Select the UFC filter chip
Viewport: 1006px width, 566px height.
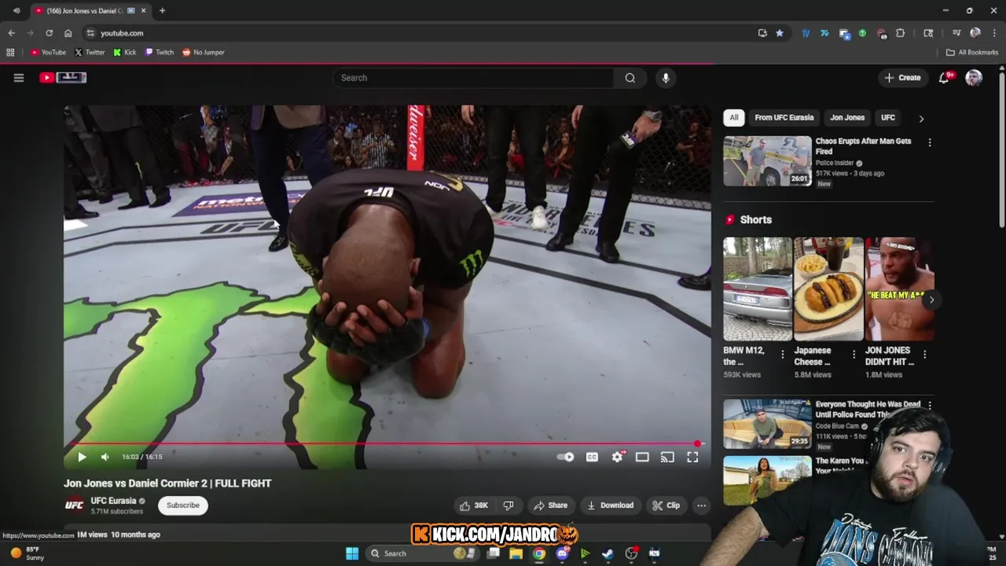click(x=888, y=117)
